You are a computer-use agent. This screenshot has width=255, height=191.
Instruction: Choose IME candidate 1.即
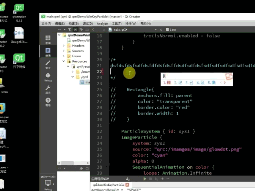click(167, 83)
